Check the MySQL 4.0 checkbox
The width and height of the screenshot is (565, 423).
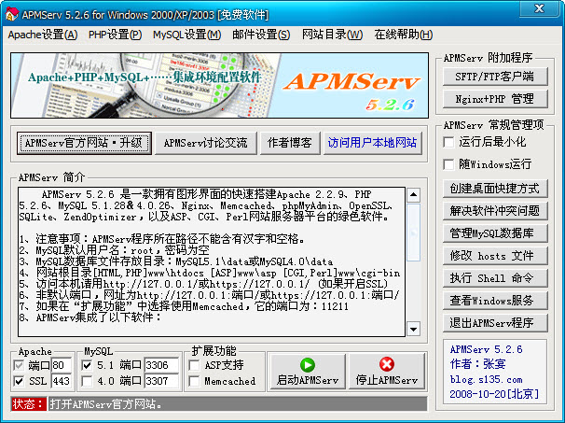[87, 381]
